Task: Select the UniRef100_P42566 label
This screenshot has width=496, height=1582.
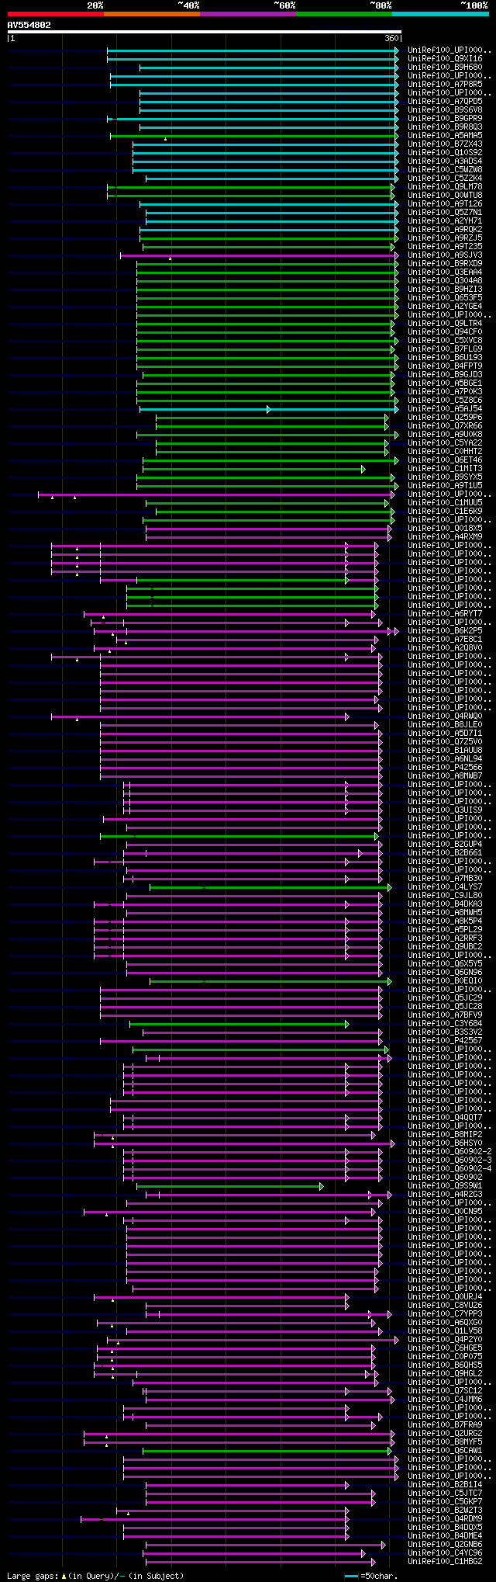Action: coord(445,767)
